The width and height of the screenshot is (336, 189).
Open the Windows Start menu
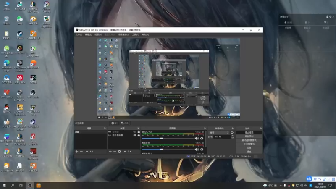click(4, 185)
